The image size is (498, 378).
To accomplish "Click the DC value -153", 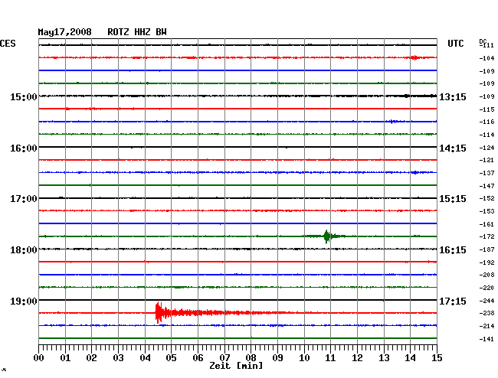I will point(487,211).
